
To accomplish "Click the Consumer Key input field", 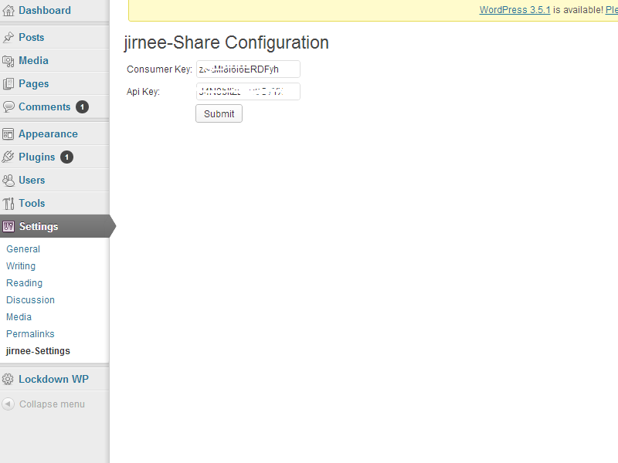I will [x=248, y=69].
